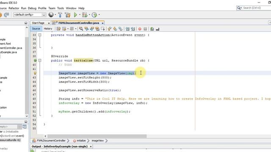Click the magnifier icon in the search box
The height and width of the screenshot is (152, 271).
(239, 8)
